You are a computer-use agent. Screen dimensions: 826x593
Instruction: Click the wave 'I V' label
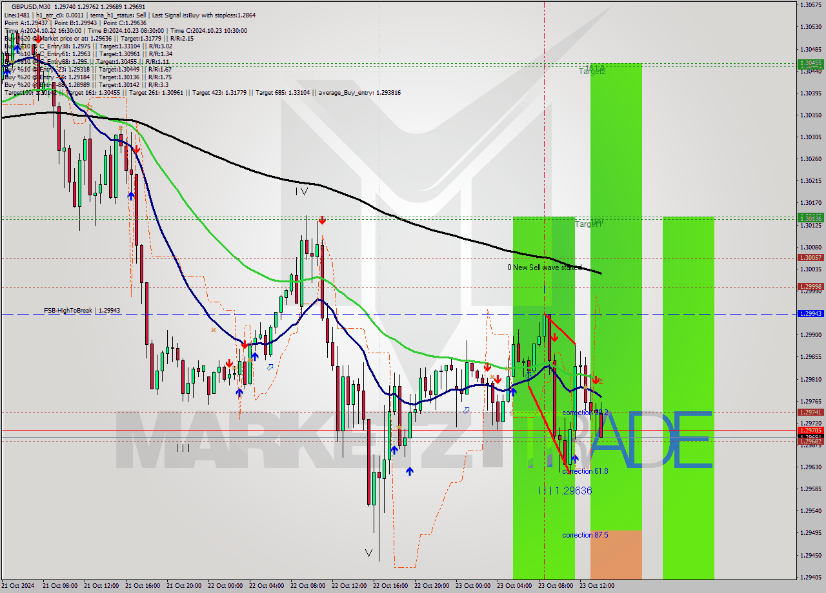[301, 191]
